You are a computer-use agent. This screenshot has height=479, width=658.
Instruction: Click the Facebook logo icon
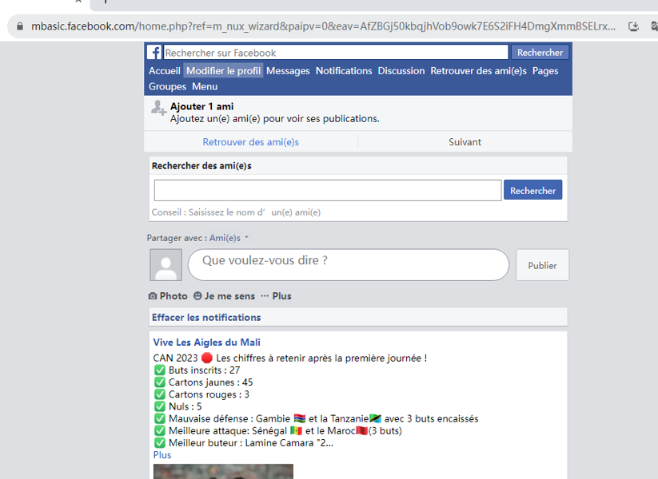154,53
